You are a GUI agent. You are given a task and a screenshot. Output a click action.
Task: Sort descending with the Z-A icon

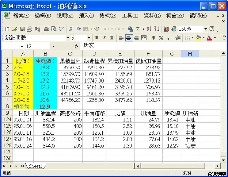click(157, 29)
